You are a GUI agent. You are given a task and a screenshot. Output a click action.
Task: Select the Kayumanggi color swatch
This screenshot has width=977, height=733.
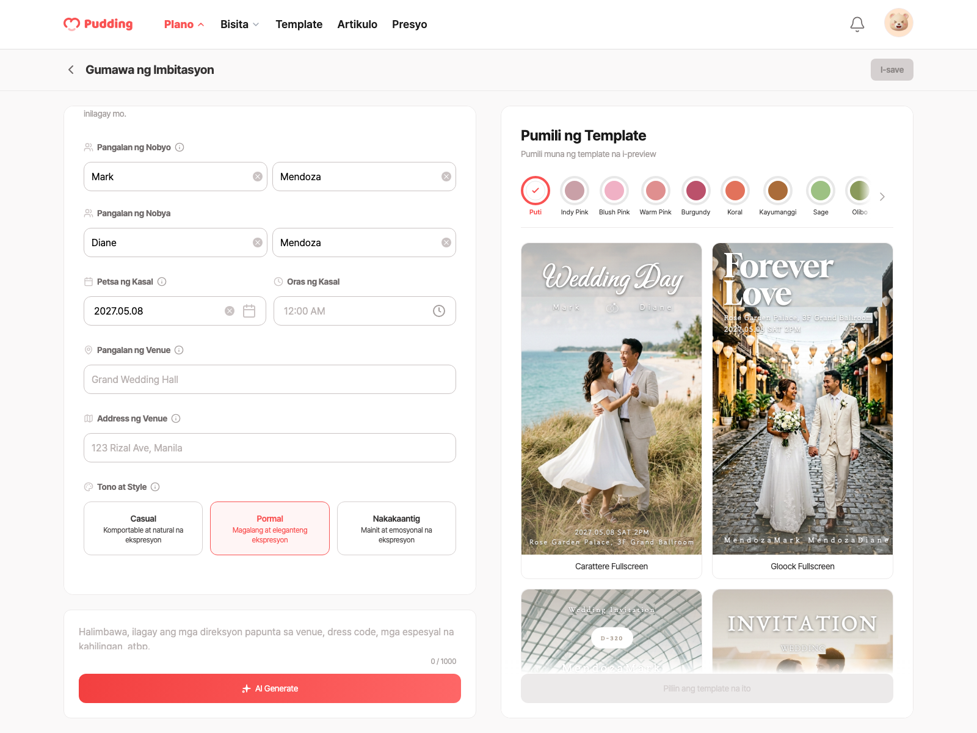(778, 191)
